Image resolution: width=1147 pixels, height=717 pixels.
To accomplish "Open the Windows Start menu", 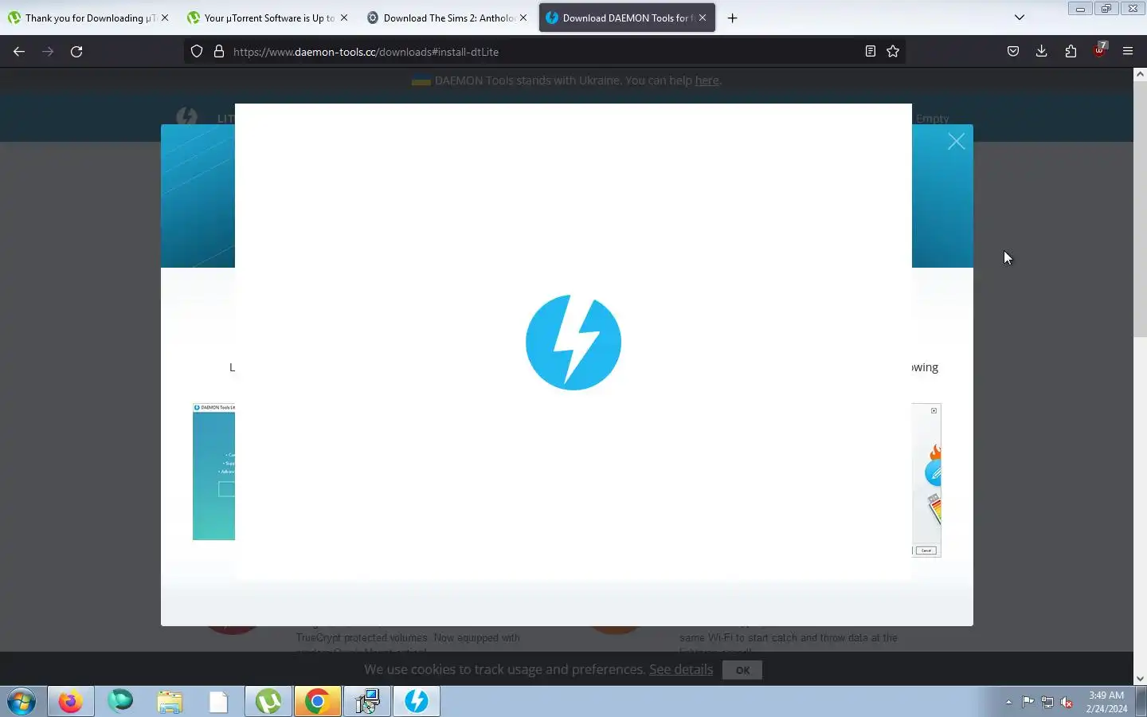I will pos(22,702).
